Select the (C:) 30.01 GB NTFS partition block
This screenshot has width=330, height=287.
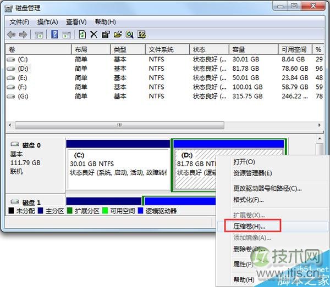click(118, 165)
